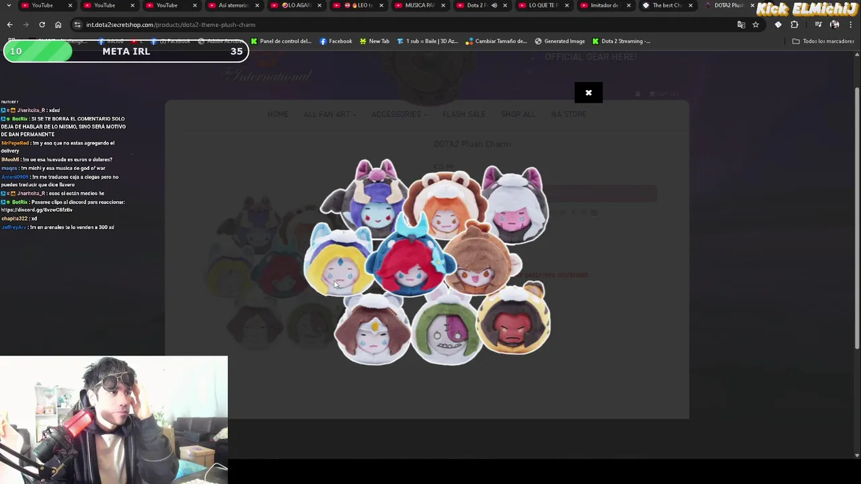
Task: Click the 'DOTA2 Plush Charm' product title
Action: click(x=472, y=144)
